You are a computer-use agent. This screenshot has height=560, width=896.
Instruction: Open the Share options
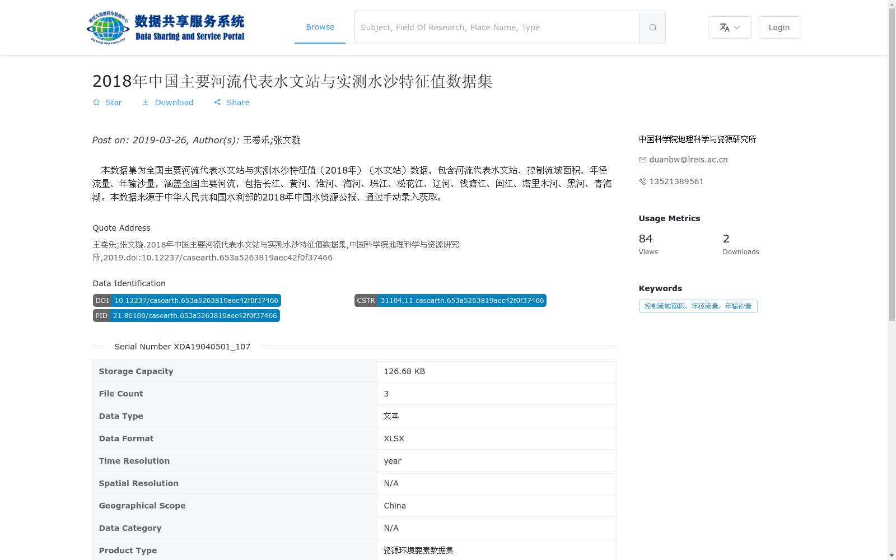(x=231, y=102)
